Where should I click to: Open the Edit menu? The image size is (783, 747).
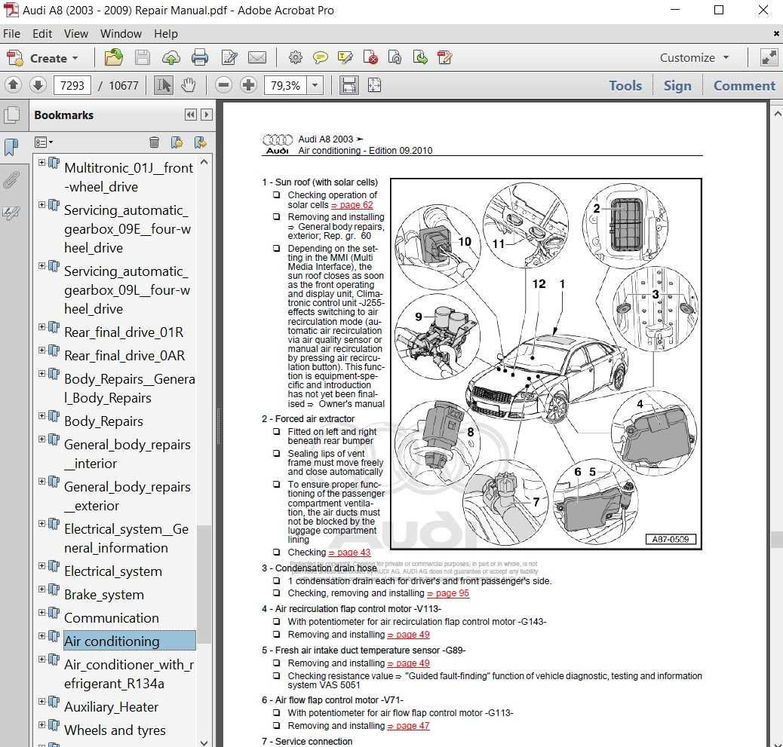pos(42,33)
